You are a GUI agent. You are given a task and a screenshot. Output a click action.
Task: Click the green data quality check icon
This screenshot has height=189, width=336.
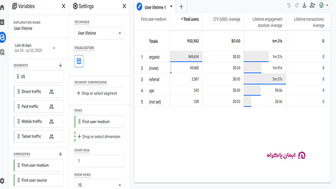(321, 5)
